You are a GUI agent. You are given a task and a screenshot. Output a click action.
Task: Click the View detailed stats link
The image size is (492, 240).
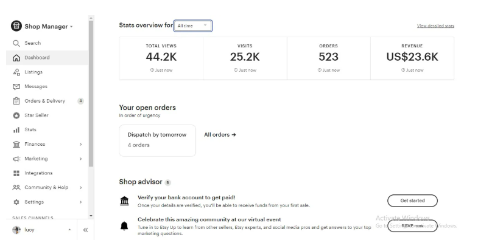point(435,26)
